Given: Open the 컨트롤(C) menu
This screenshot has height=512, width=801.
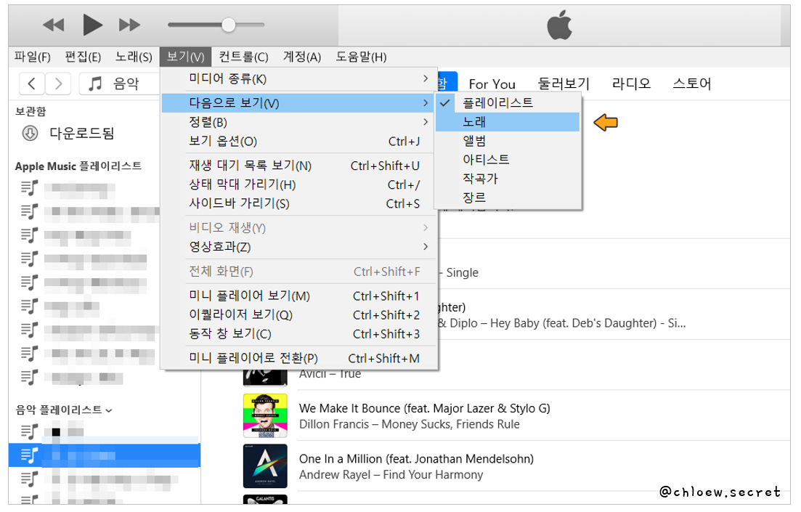Looking at the screenshot, I should (x=243, y=57).
